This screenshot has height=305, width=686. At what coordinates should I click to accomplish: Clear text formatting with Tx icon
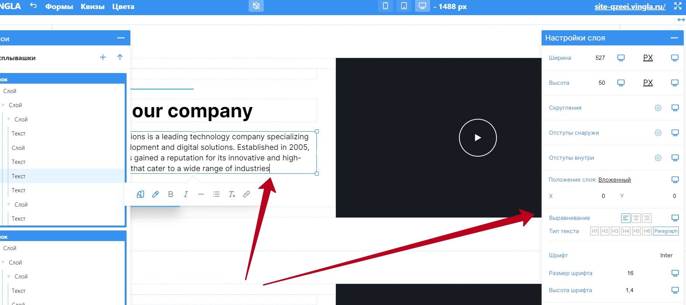(x=232, y=194)
